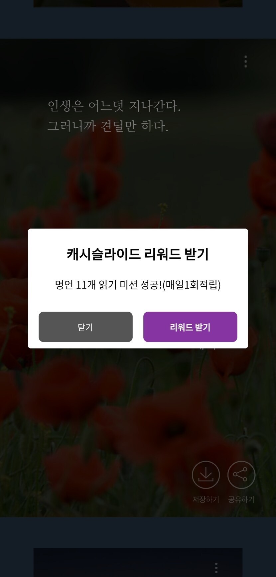Image resolution: width=276 pixels, height=577 pixels.
Task: Claim reward with purple 리워드 받기 button
Action: (x=190, y=327)
